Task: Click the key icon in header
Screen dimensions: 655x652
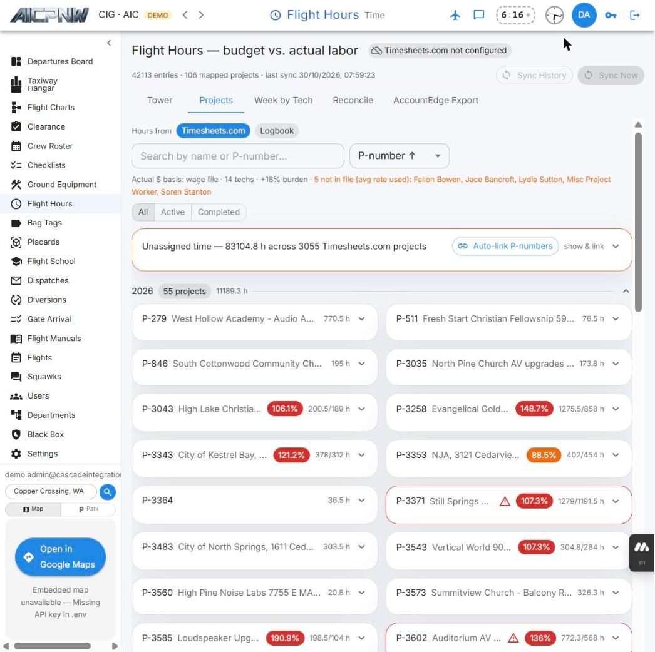Action: click(x=611, y=16)
